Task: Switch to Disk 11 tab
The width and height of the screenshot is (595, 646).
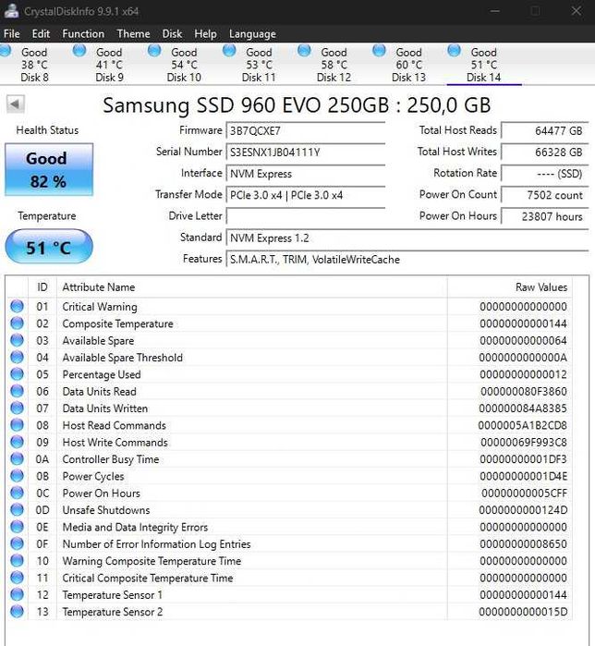Action: (x=259, y=65)
